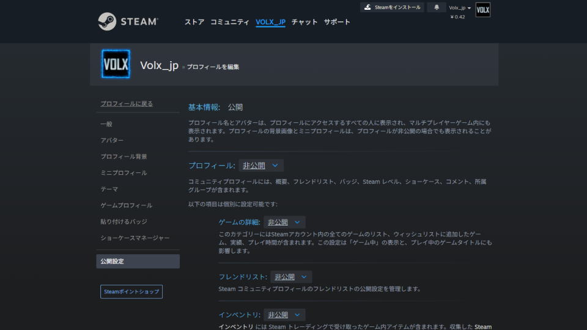Open the インベントリ privacy dropdown
Viewport: 587px width, 330px height.
click(284, 315)
